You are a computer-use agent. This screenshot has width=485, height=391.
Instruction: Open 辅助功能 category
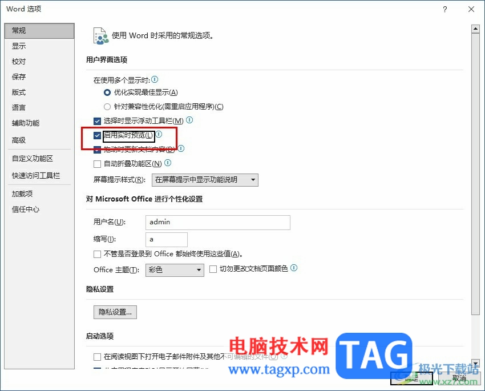[39, 123]
